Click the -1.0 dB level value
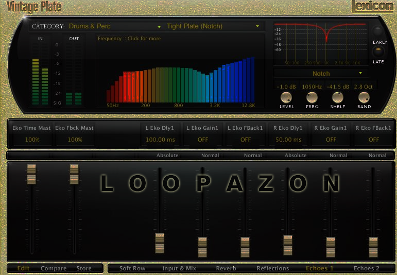 [286, 87]
